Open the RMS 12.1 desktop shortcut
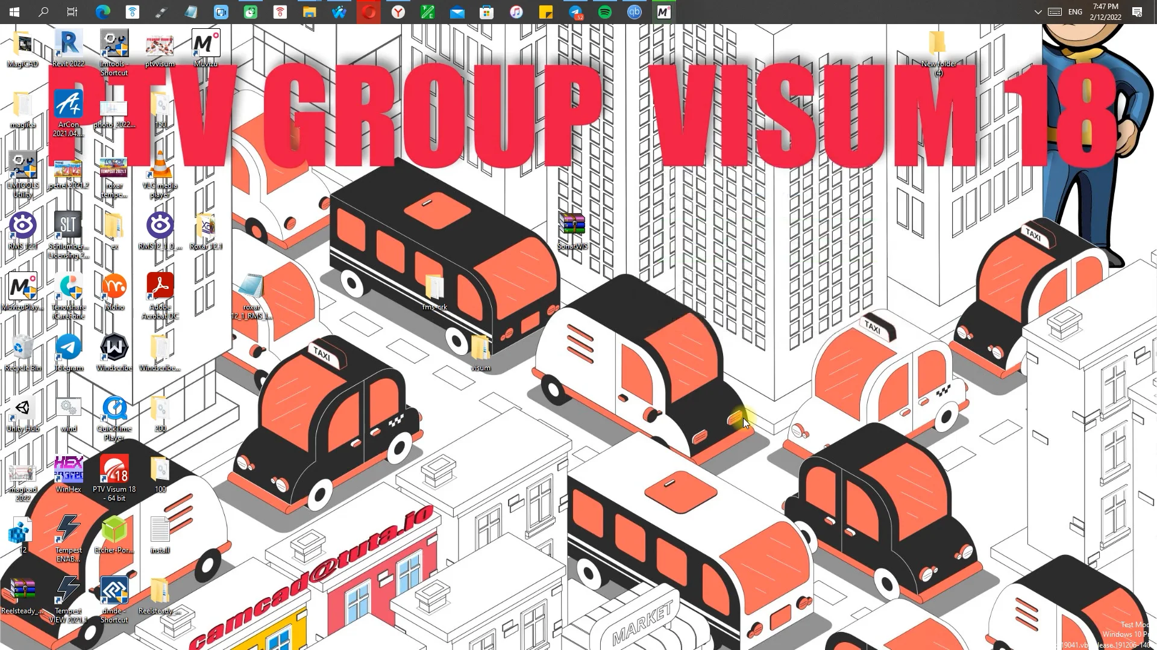This screenshot has height=650, width=1157. click(23, 231)
